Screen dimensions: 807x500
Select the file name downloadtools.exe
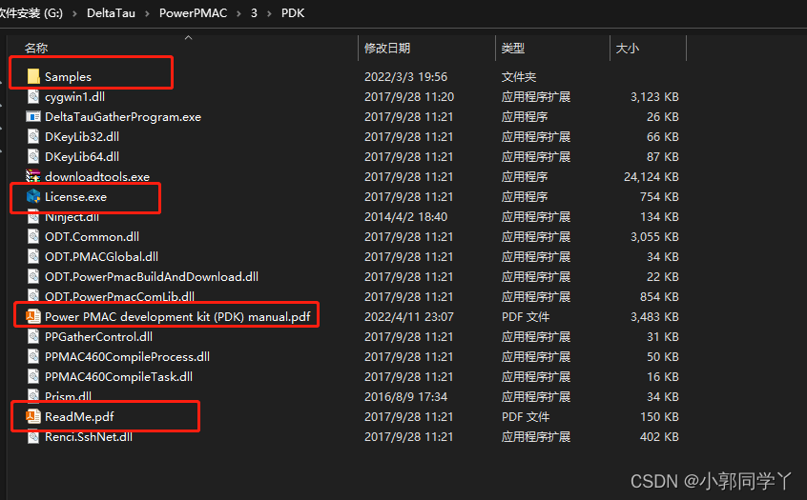[x=97, y=177]
